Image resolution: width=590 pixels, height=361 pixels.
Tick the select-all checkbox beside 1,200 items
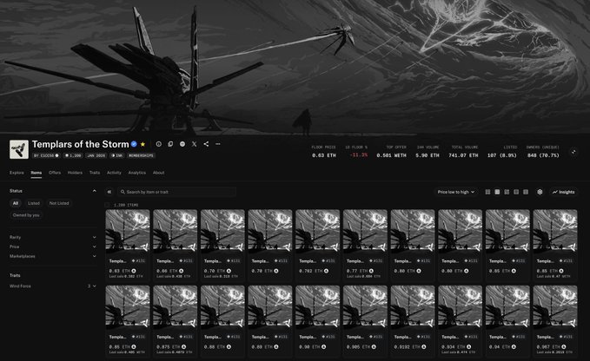(x=107, y=205)
